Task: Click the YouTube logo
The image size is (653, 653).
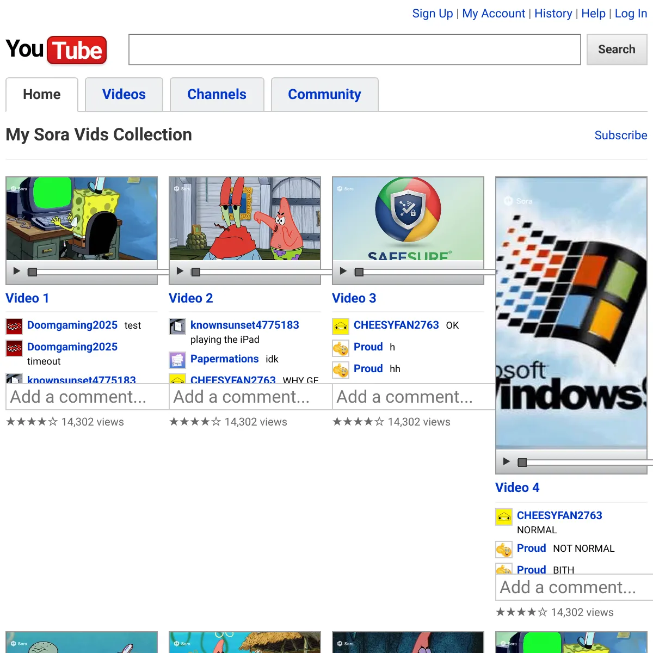Action: (54, 50)
